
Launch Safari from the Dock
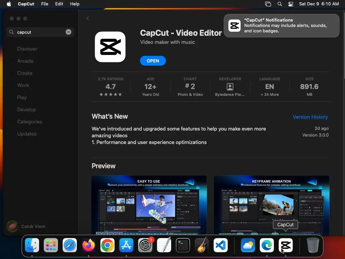[70, 245]
